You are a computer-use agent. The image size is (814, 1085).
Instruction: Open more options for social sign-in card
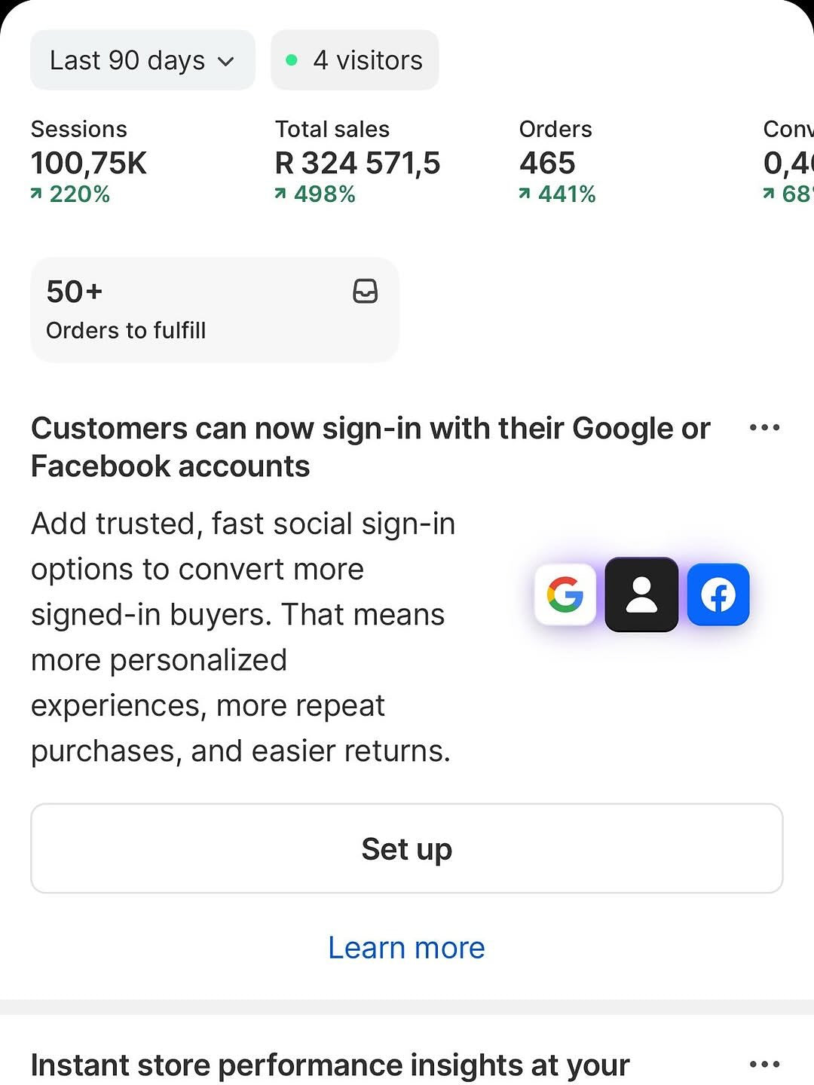[x=764, y=428]
